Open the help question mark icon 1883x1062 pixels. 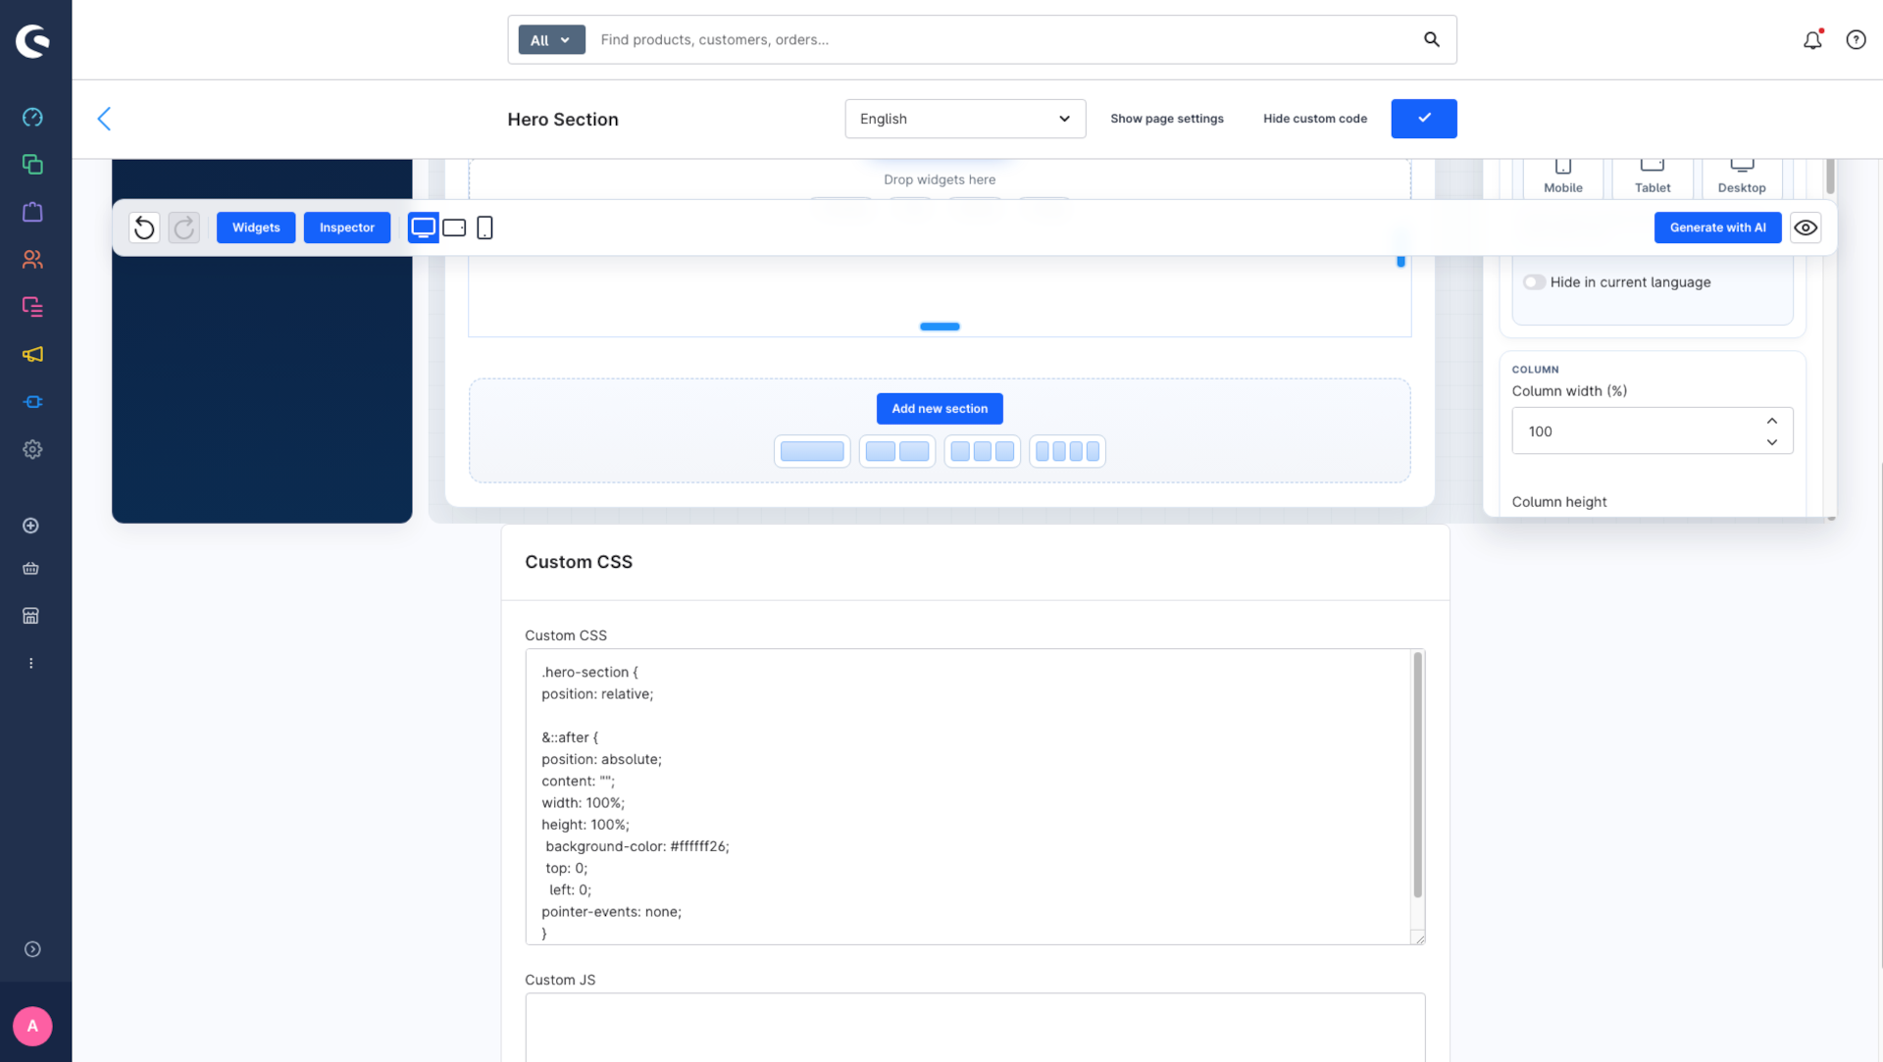(1856, 40)
